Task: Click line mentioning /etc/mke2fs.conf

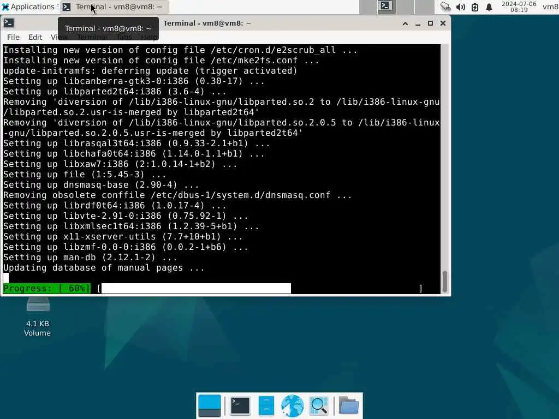Action: coord(161,61)
